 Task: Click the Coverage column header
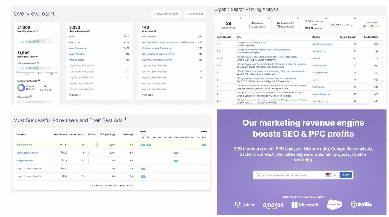(x=128, y=134)
